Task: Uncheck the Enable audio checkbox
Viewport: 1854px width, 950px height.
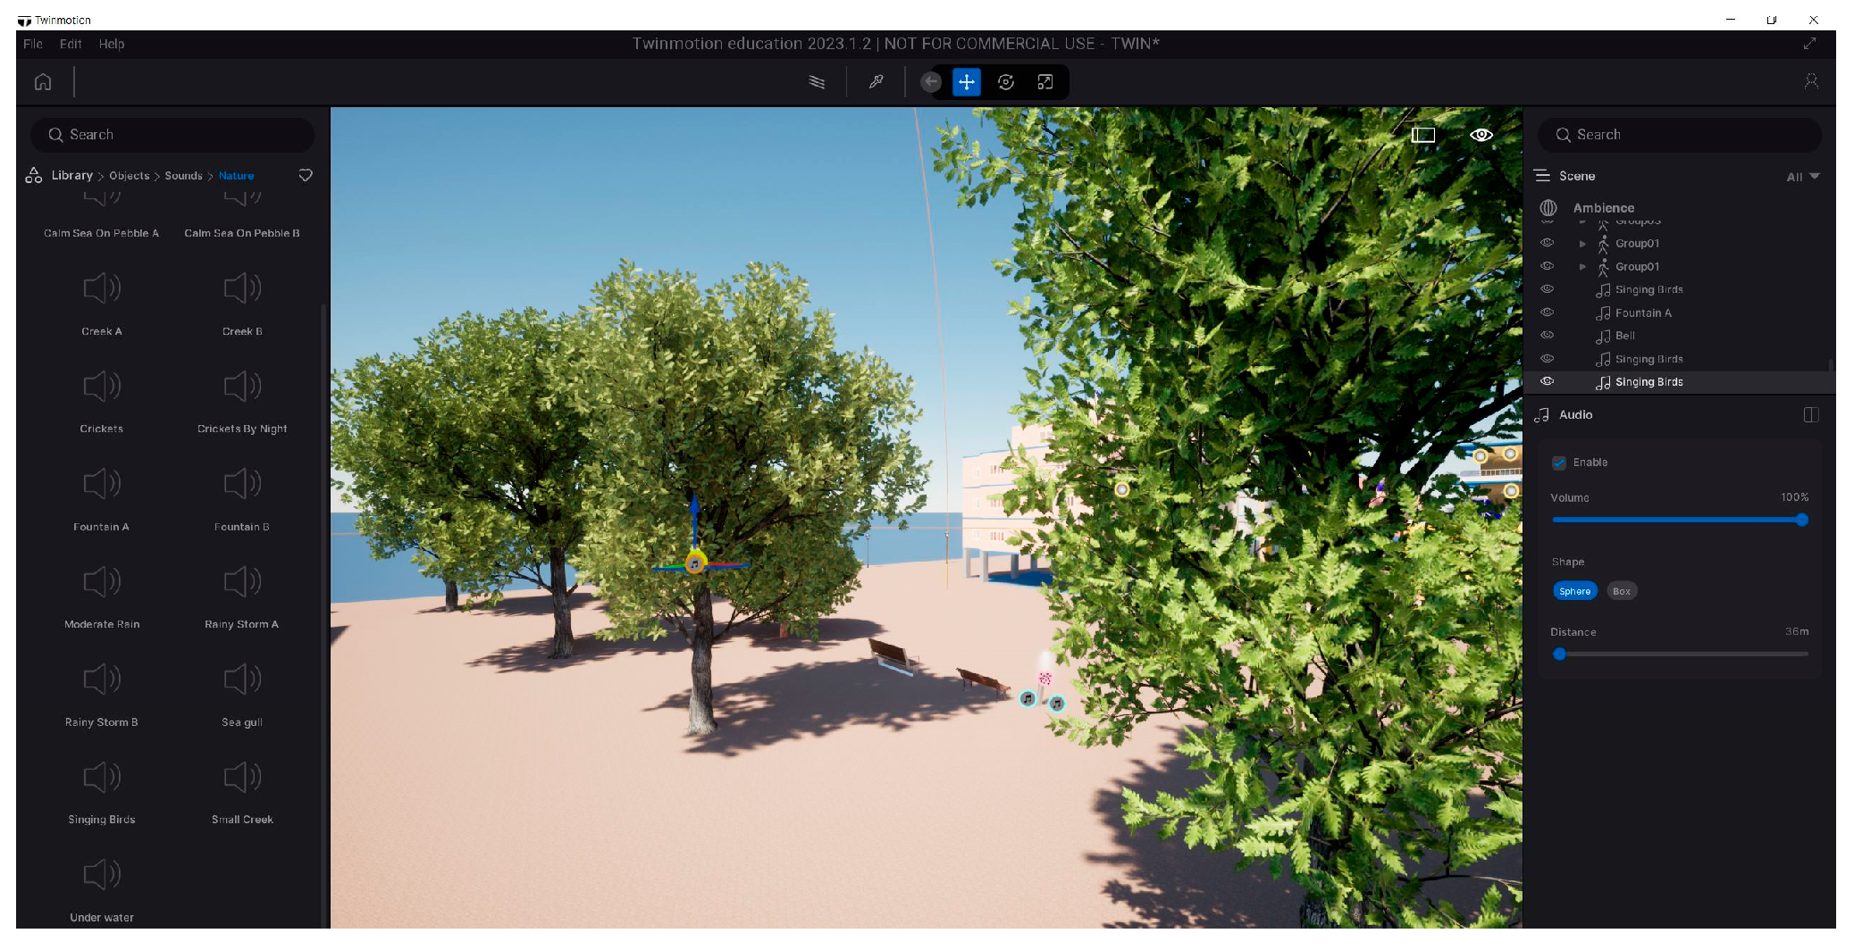Action: [x=1559, y=462]
